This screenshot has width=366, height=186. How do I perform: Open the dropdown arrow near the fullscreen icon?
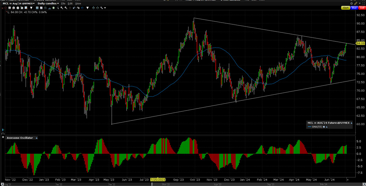click(360, 3)
